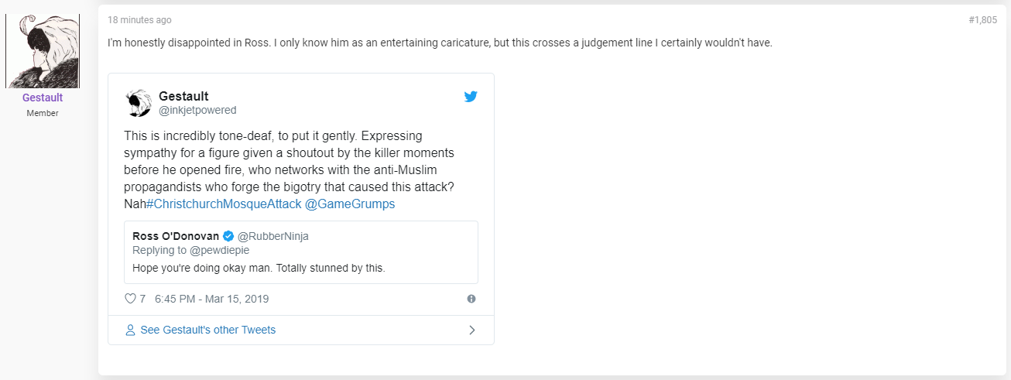Click Ross O'Donovan's name in quoted tweet

(x=176, y=236)
